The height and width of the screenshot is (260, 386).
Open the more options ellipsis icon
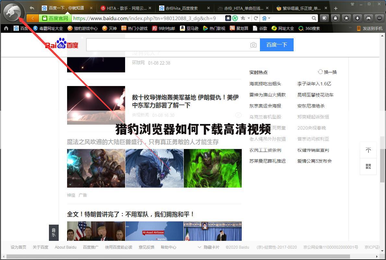379,18
